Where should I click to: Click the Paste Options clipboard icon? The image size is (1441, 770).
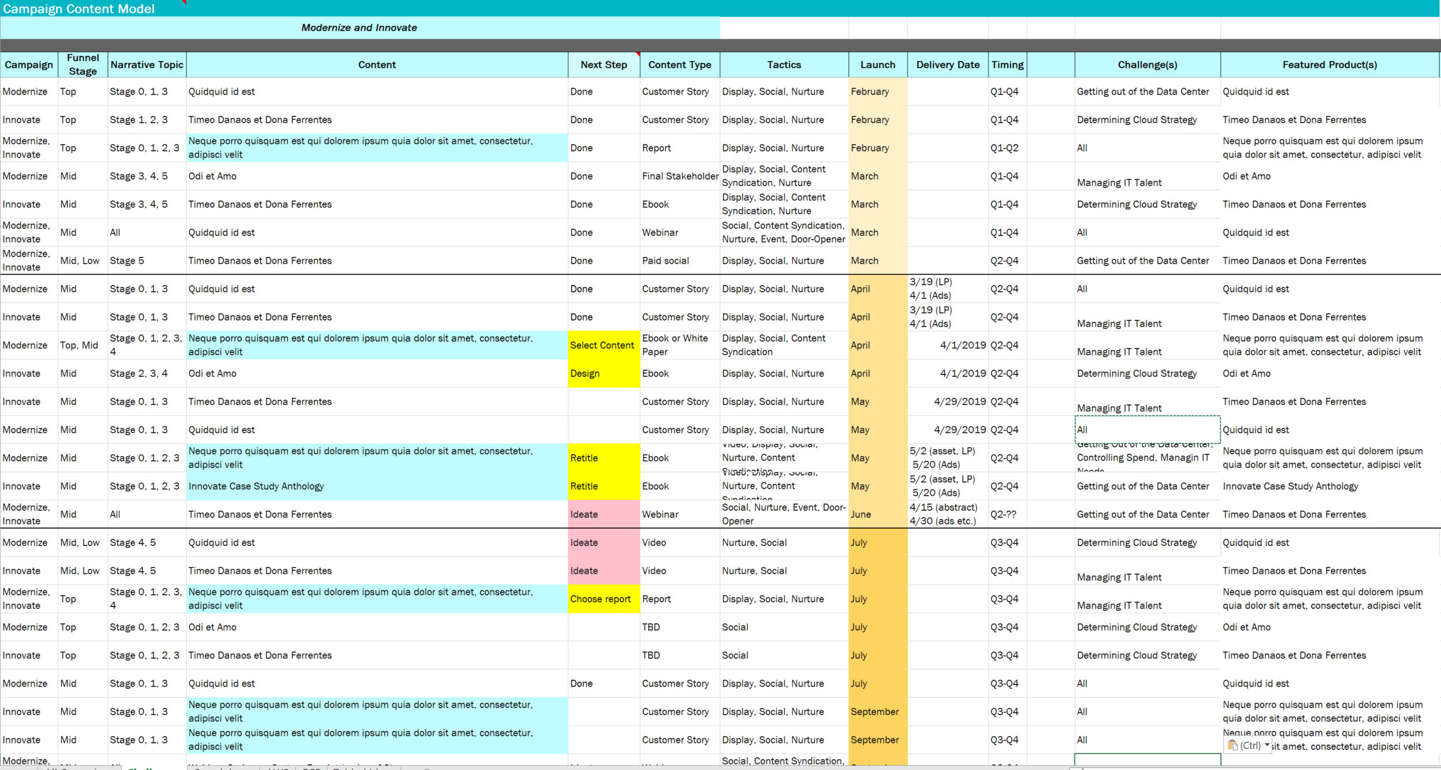[x=1233, y=745]
